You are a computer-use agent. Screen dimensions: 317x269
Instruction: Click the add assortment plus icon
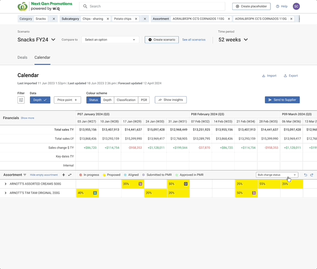[x=64, y=175]
